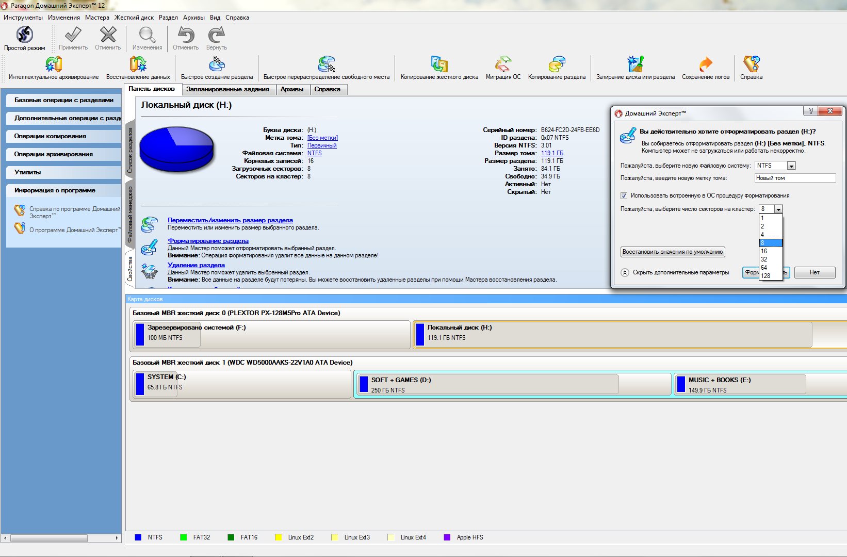The height and width of the screenshot is (557, 847).
Task: Click the icon beside Удаление раздела
Action: click(x=150, y=271)
